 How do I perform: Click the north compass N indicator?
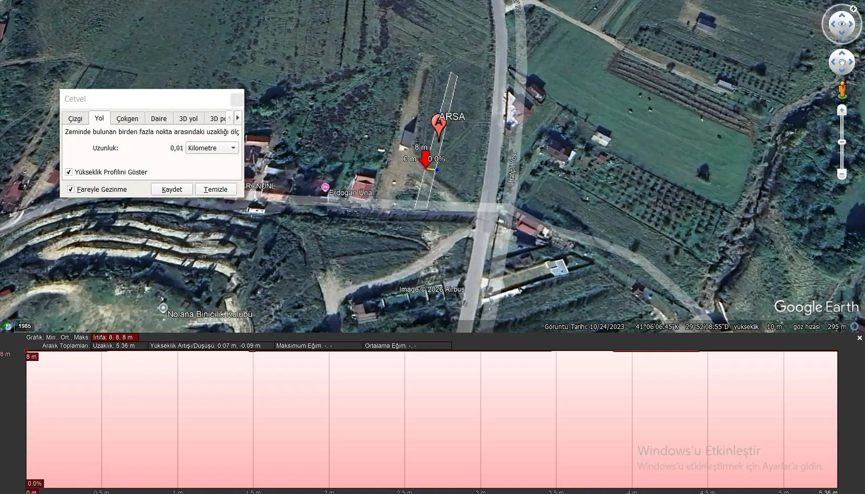854,9
